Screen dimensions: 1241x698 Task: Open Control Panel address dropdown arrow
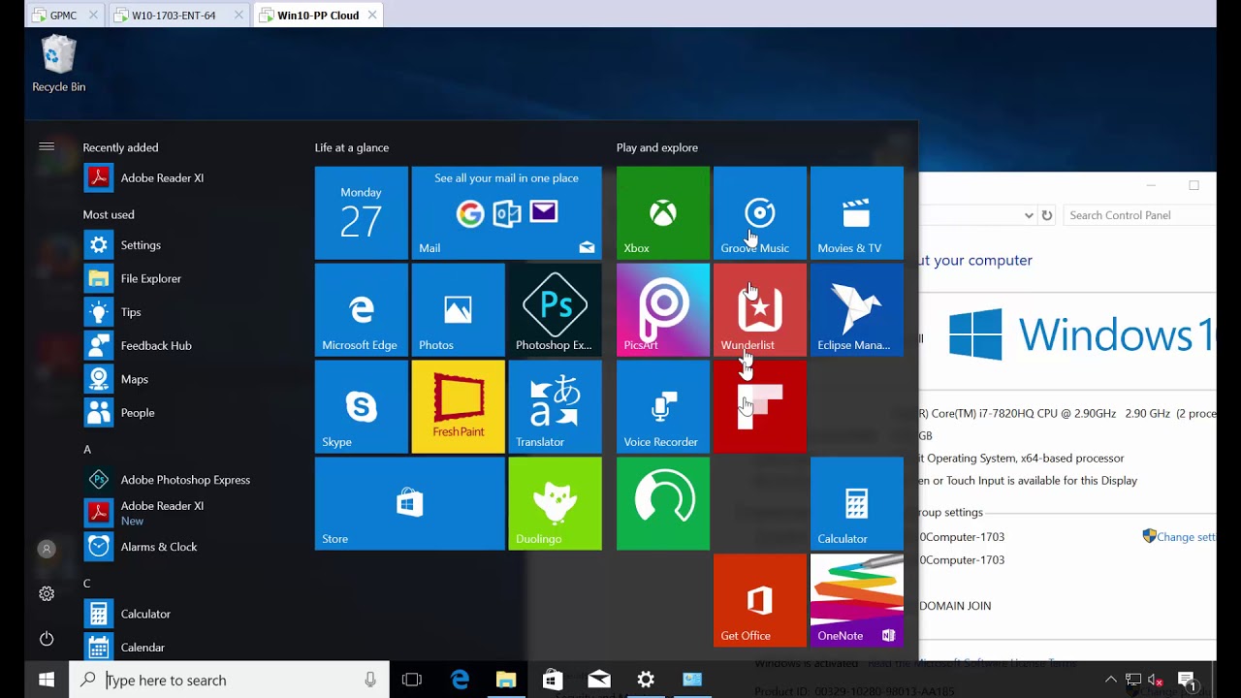pos(1028,215)
